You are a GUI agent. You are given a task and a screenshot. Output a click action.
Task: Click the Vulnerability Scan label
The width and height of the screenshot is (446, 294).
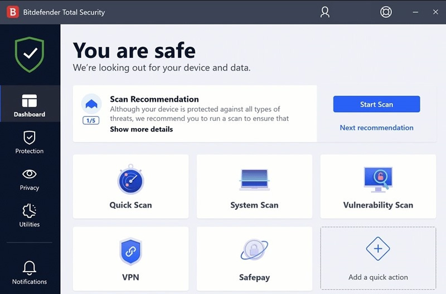pos(378,205)
